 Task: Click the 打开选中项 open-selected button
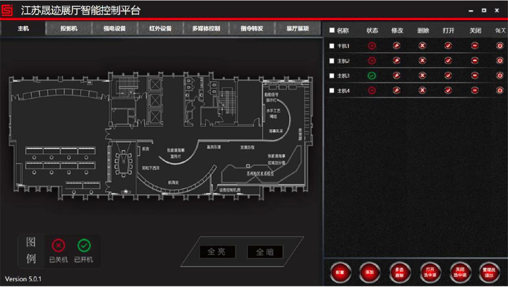431,272
